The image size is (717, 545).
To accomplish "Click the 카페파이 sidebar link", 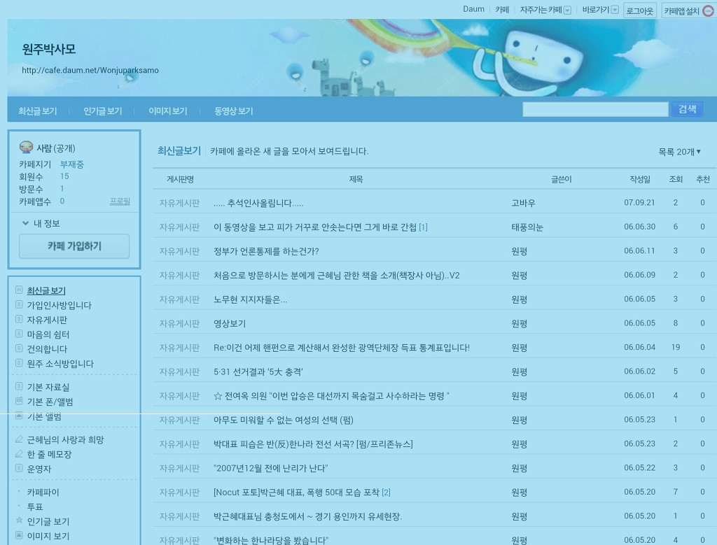I will (43, 493).
